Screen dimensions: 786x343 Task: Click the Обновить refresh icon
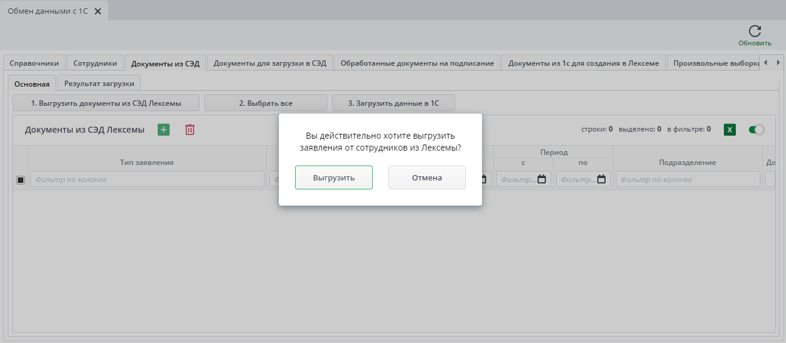755,32
